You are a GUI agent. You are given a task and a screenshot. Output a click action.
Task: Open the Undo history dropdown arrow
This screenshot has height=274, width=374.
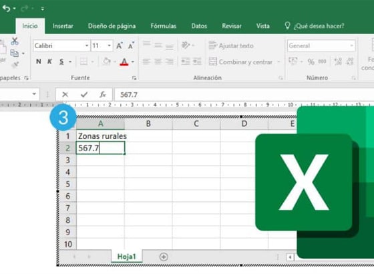pos(14,9)
